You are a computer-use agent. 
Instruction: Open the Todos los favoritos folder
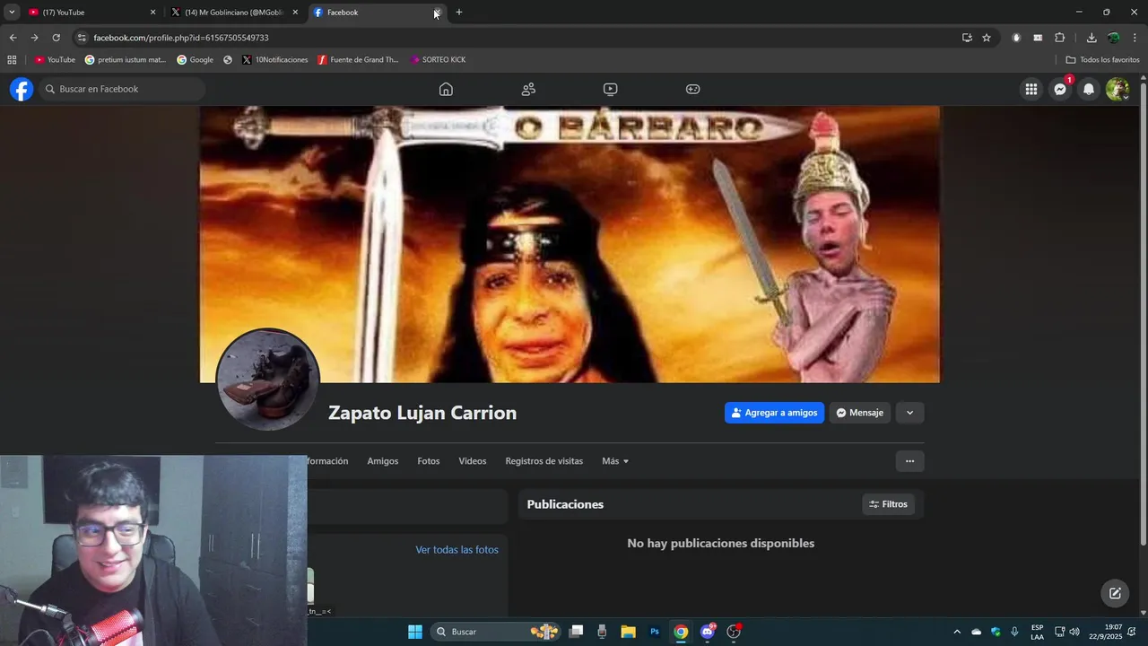click(x=1102, y=60)
